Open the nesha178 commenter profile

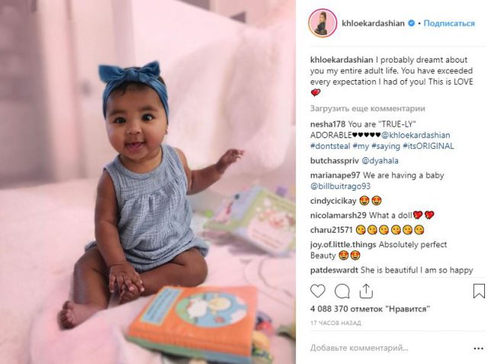(328, 124)
